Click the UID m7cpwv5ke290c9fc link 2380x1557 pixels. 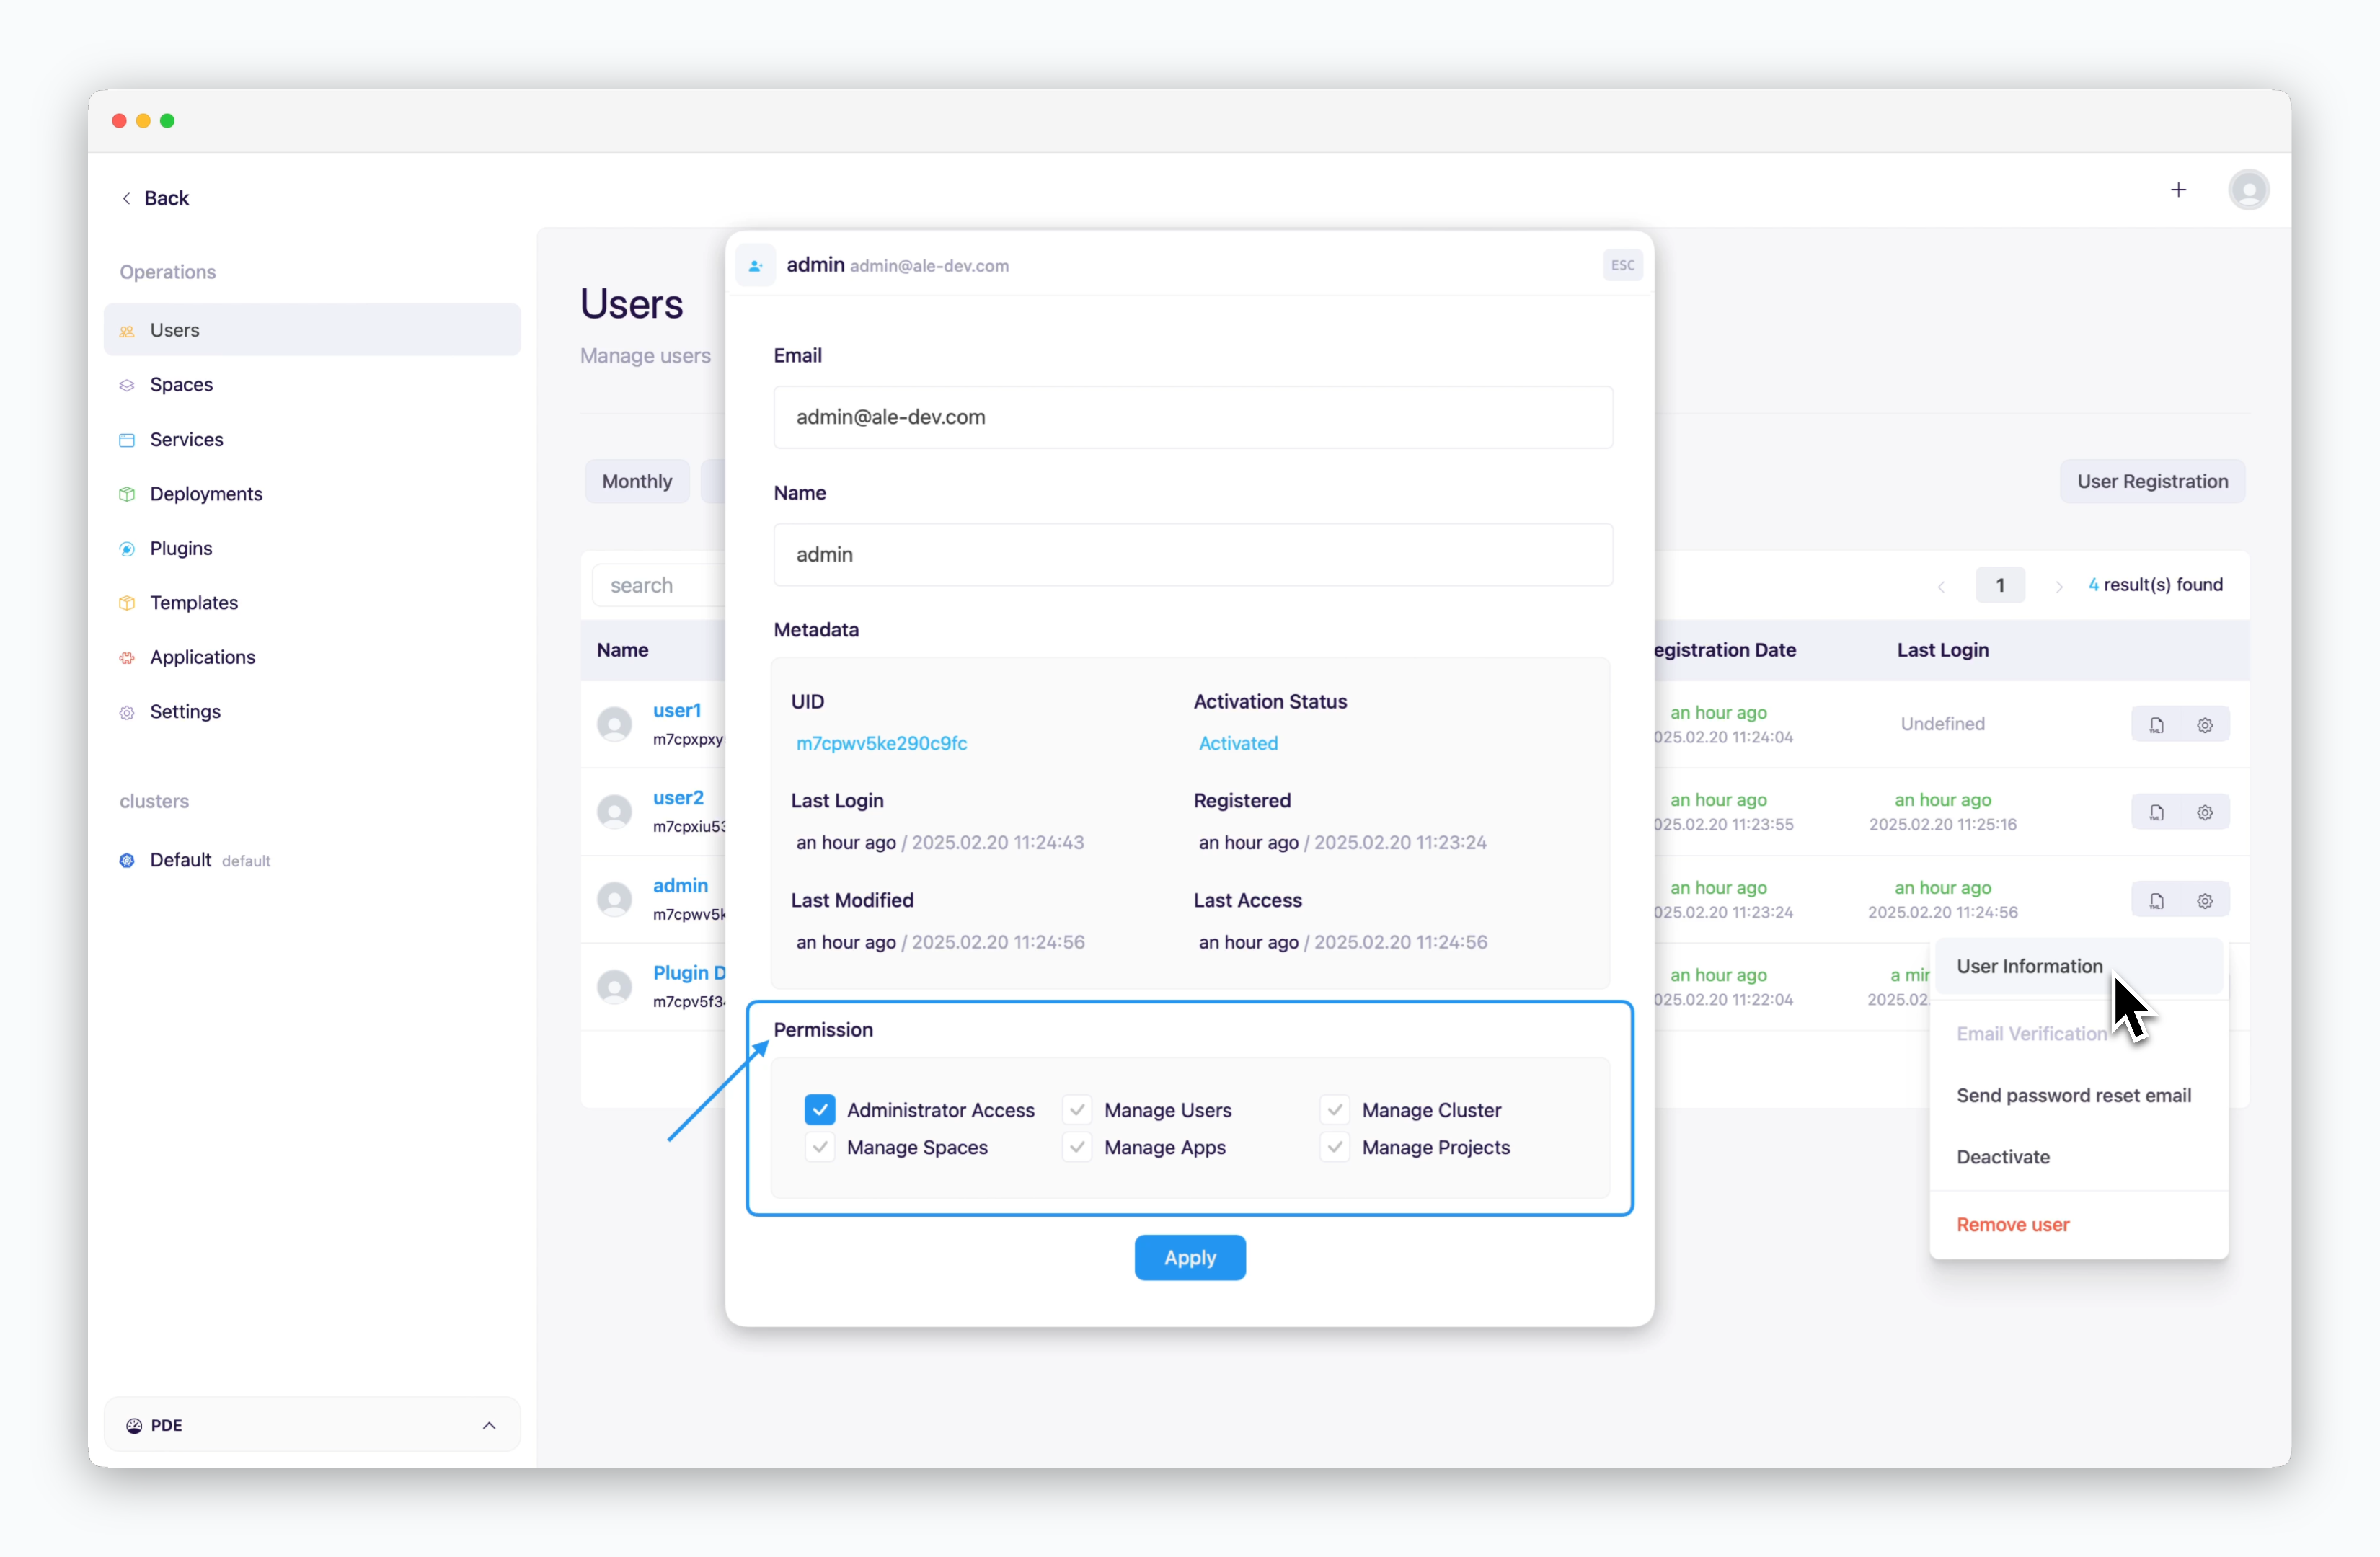coord(881,743)
